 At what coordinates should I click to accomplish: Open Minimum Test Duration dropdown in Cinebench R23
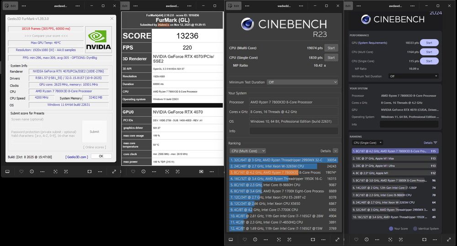point(302,82)
